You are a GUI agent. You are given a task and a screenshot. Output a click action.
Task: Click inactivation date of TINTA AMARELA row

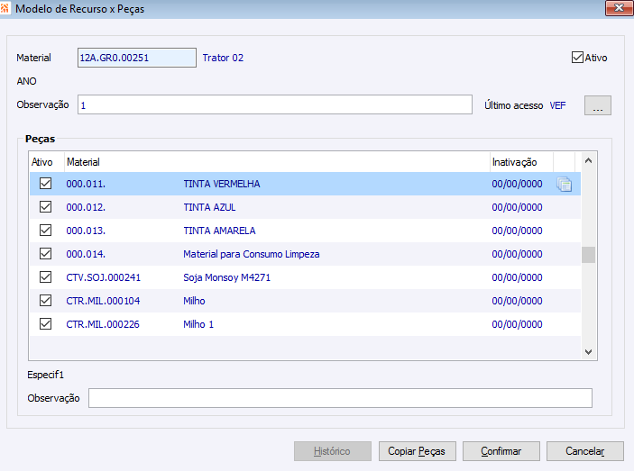517,231
